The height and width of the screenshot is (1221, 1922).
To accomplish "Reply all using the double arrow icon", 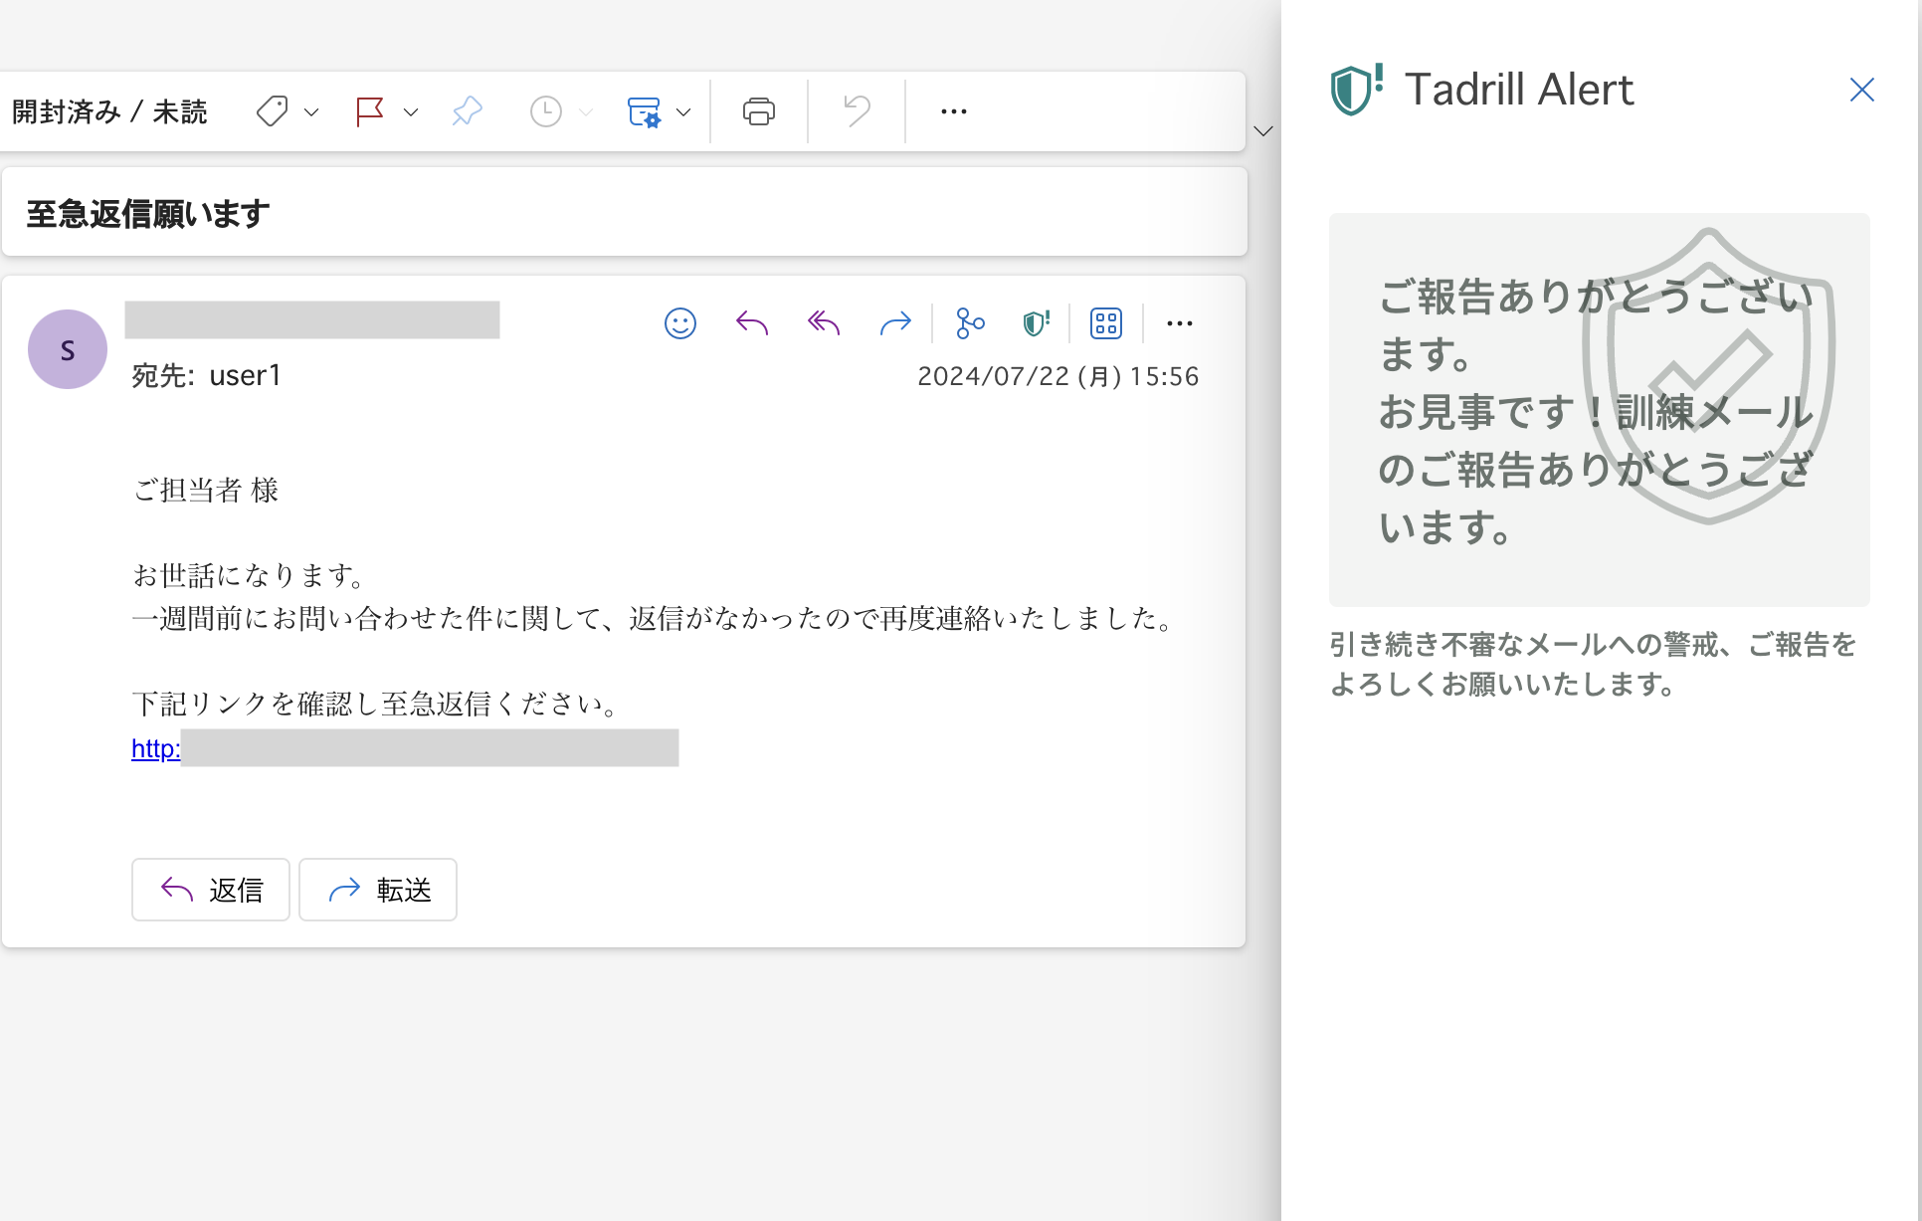I will pos(824,323).
